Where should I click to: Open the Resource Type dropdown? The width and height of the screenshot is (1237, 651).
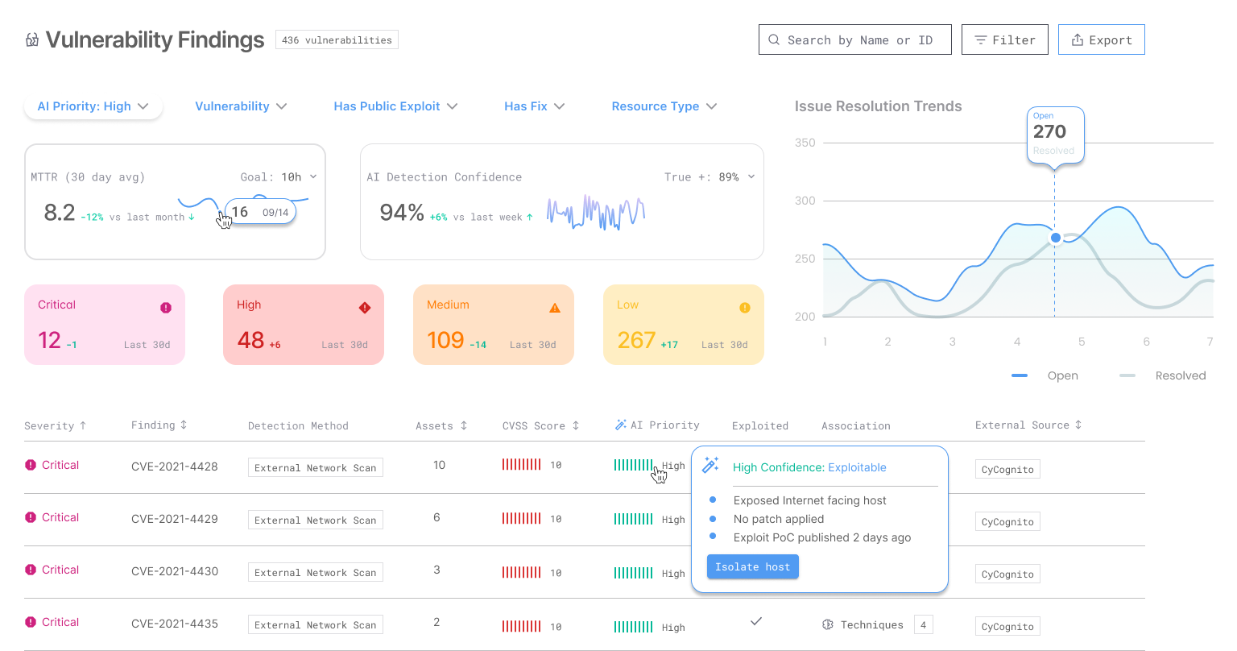pos(664,106)
